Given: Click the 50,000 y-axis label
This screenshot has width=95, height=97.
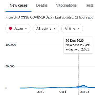Looking at the screenshot, I should pyautogui.click(x=10, y=66).
